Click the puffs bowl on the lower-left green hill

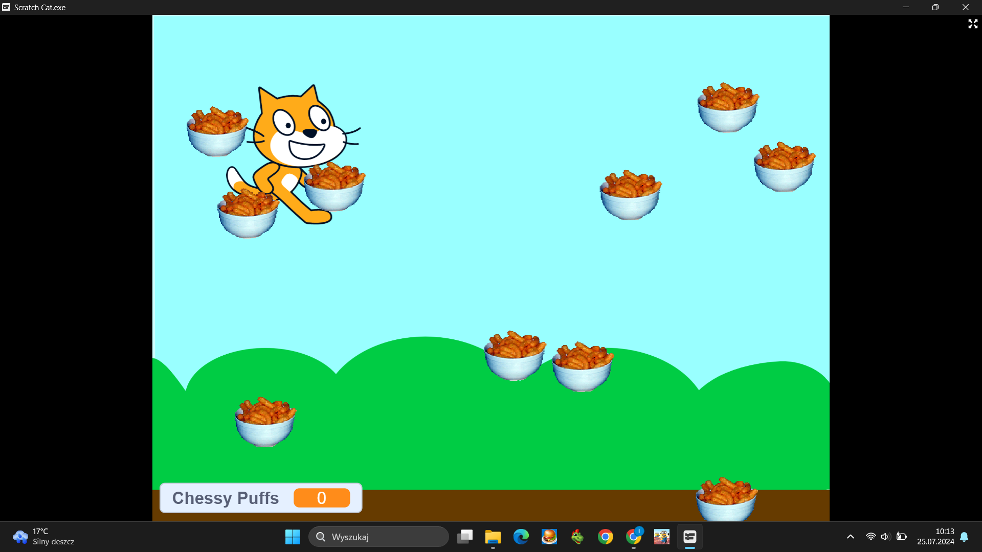coord(265,422)
